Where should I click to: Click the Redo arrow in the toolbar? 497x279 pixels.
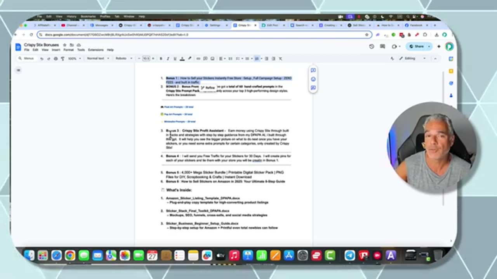(49, 59)
